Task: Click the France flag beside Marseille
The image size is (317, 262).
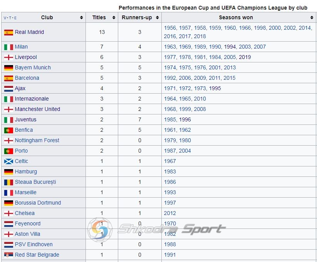Action: (9, 193)
